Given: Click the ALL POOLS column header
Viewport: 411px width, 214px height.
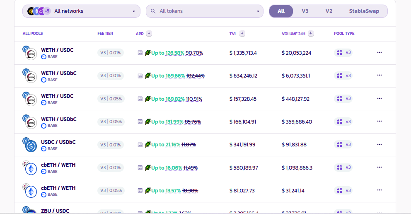Looking at the screenshot, I should tap(33, 34).
